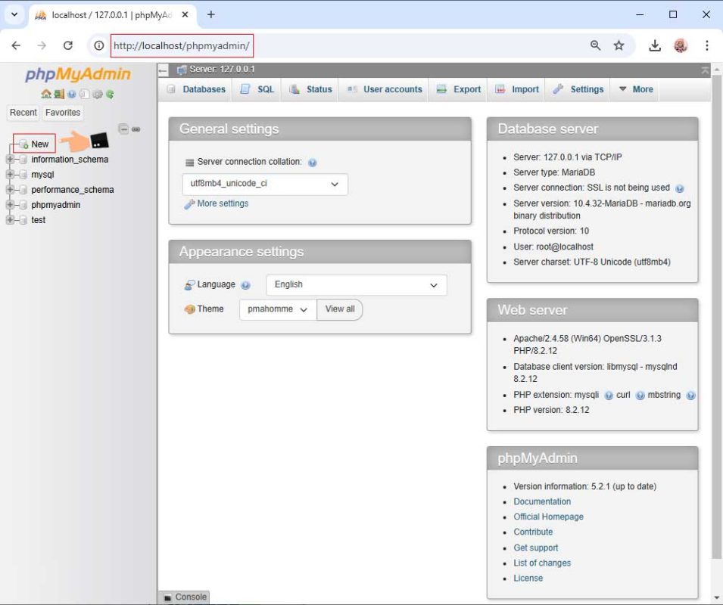Open Contribute link
723x605 pixels.
[x=533, y=532]
